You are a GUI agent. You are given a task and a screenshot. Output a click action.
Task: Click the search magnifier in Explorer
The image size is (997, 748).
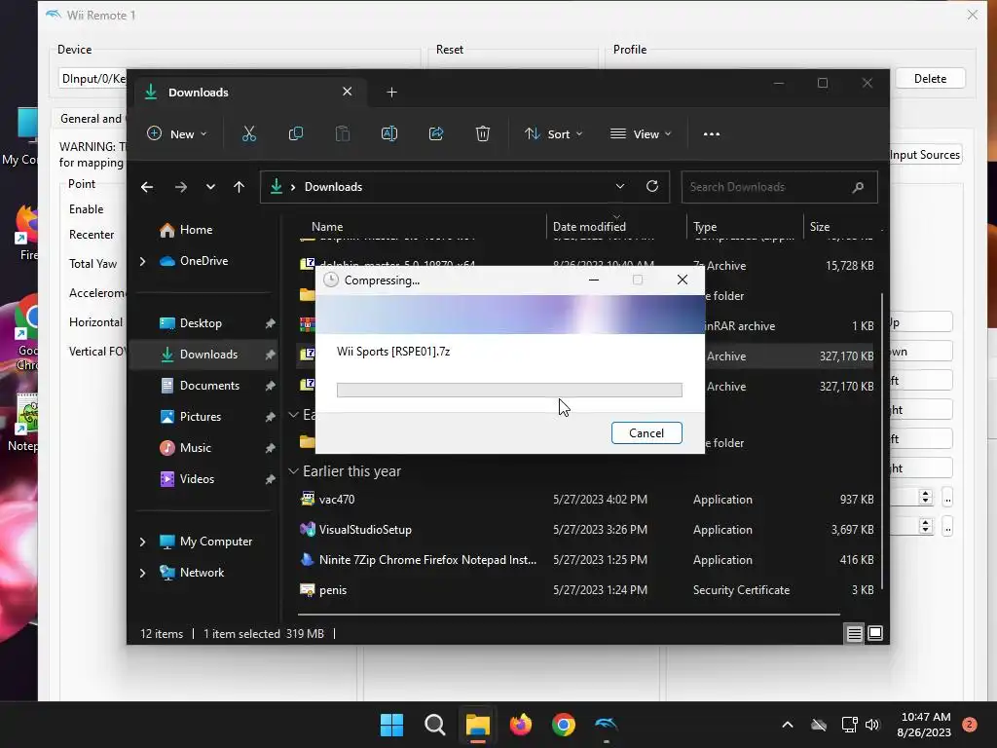coord(858,187)
